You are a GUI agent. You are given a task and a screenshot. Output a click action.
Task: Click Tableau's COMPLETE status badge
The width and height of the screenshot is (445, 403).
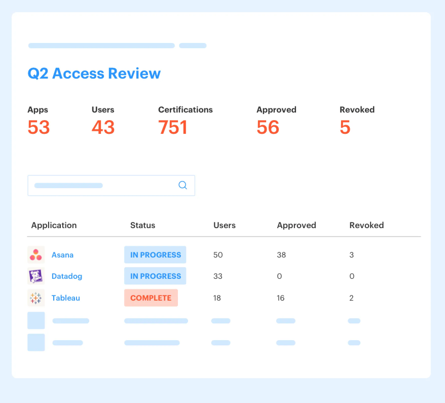pos(151,298)
